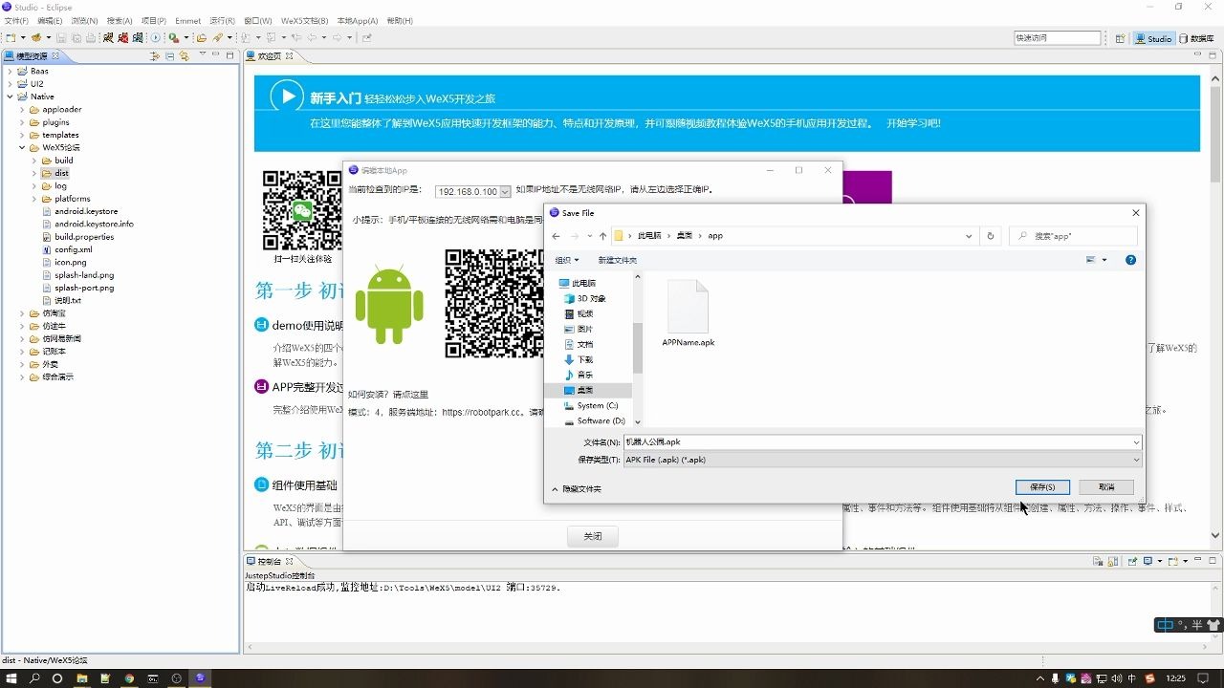Click Collapse All icon in 模型资源 panel

170,56
